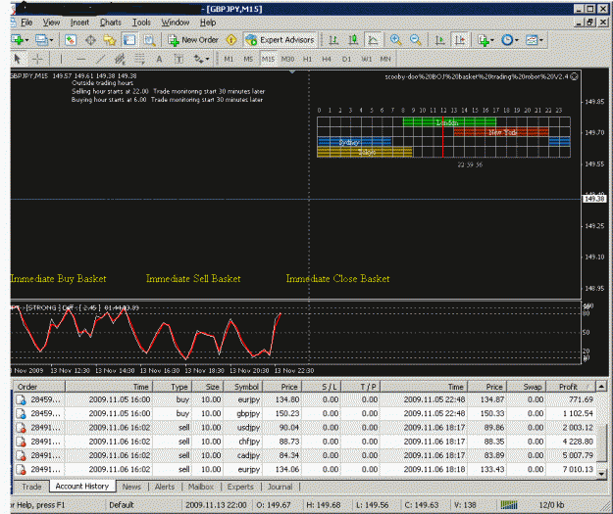Select the text label tool A
Viewport: 613px width, 514px height.
159,60
